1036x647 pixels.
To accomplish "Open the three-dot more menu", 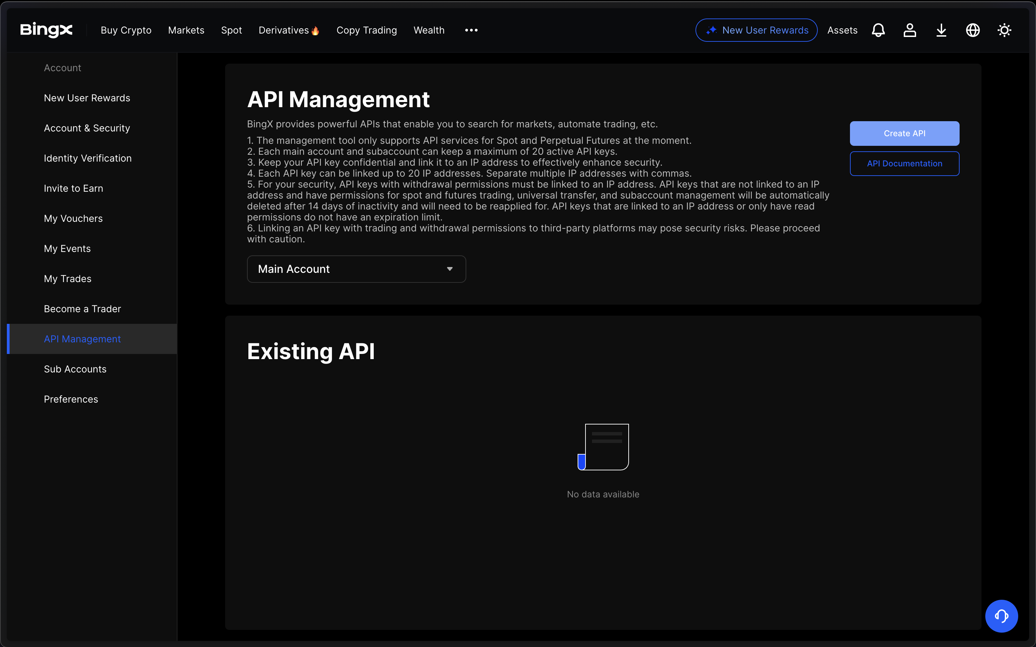I will (x=471, y=30).
